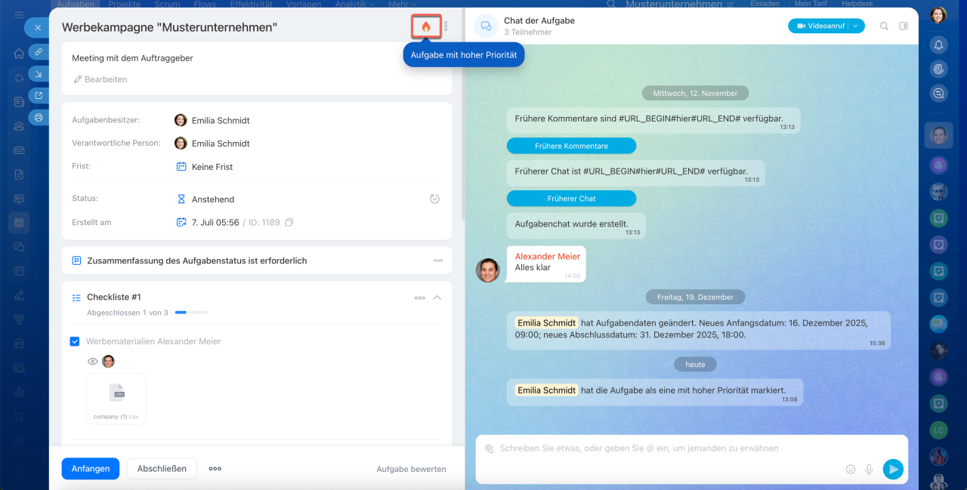Viewport: 967px width, 490px height.
Task: Start a Videoanruf
Action: point(818,26)
